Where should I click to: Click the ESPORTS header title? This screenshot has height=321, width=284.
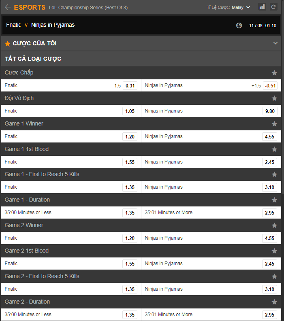click(30, 7)
